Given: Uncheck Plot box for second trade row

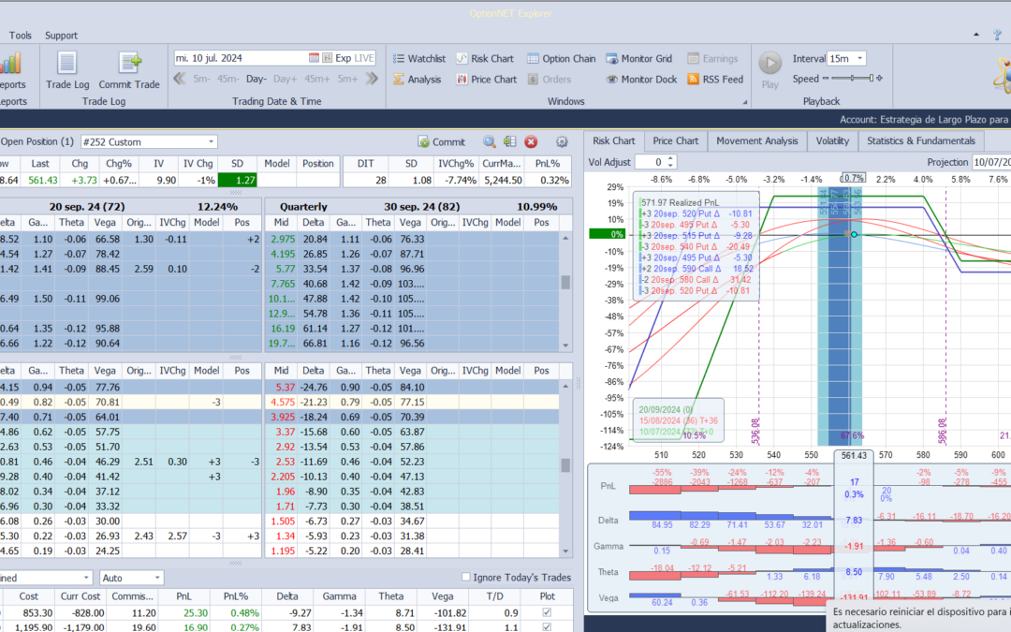Looking at the screenshot, I should (x=548, y=628).
